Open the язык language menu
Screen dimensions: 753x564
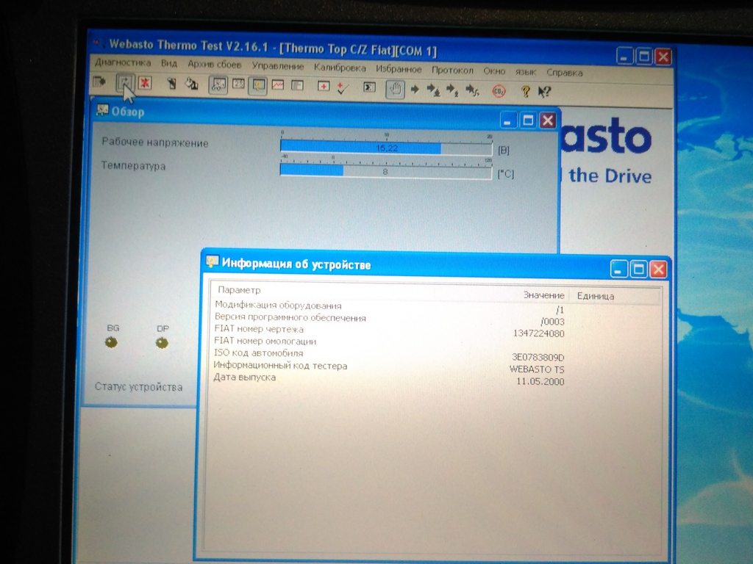coord(525,72)
